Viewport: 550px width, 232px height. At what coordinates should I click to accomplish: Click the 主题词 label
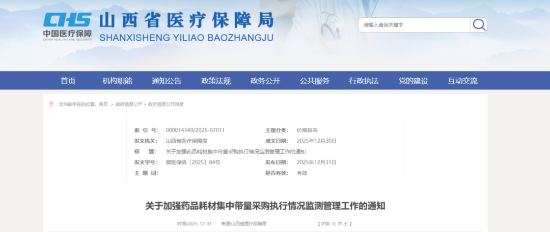pos(146,173)
